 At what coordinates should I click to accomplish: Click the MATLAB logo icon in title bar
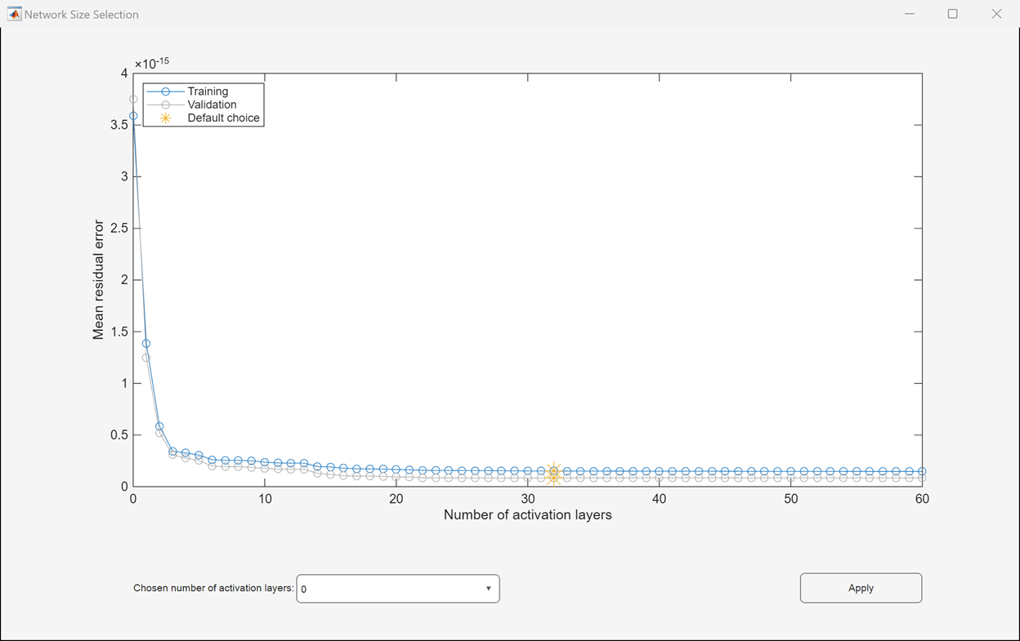pyautogui.click(x=14, y=14)
